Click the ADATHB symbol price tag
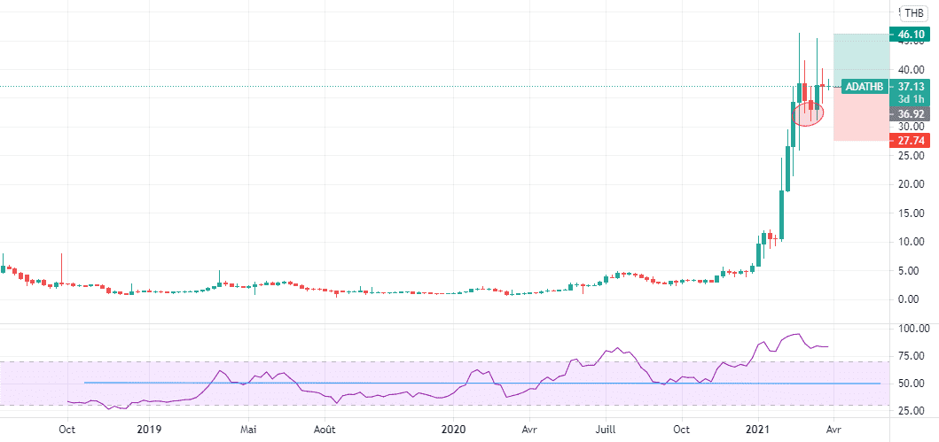The image size is (939, 442). click(x=865, y=87)
